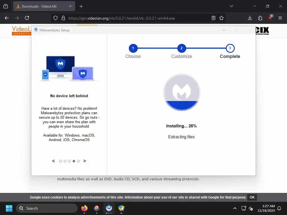Click step 2 Customize circle
The height and width of the screenshot is (215, 287).
(182, 48)
